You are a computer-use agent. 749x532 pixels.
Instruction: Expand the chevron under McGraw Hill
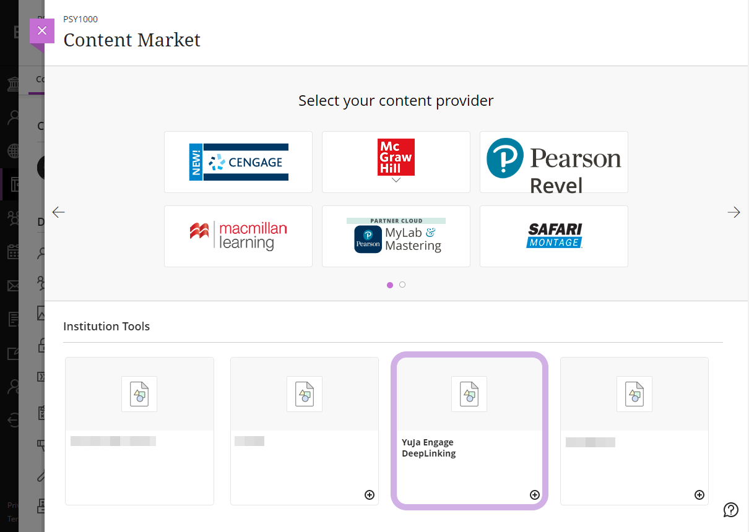tap(396, 180)
